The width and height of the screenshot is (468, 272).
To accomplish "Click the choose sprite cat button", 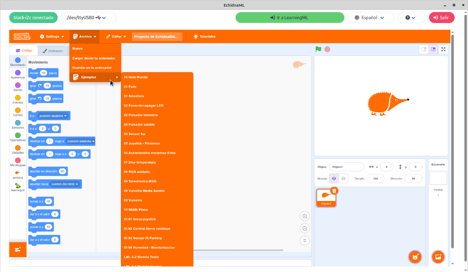I will (x=415, y=257).
